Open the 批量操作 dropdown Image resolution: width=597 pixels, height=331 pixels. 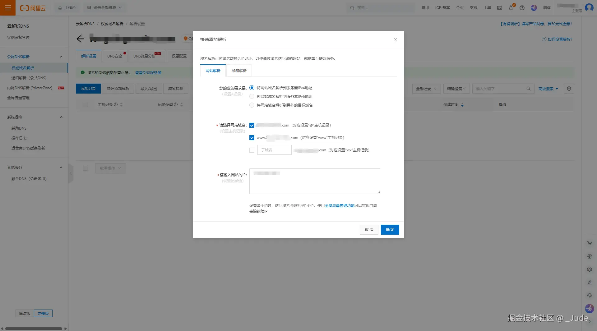tap(110, 168)
